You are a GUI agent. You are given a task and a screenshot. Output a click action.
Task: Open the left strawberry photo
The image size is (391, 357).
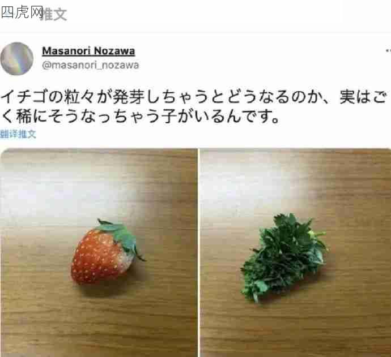99,252
